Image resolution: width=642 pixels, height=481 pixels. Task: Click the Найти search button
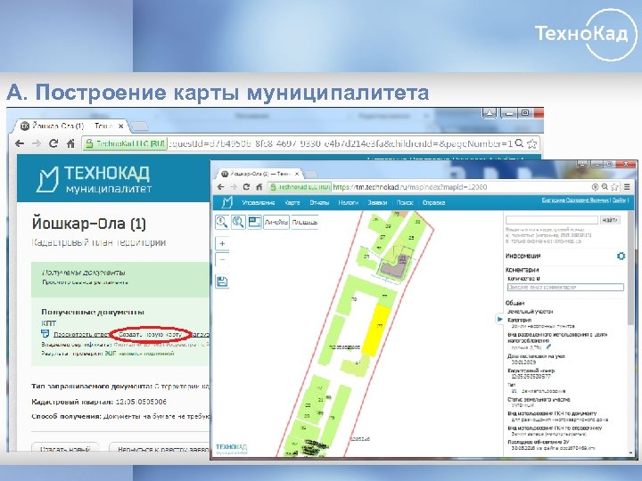(610, 220)
